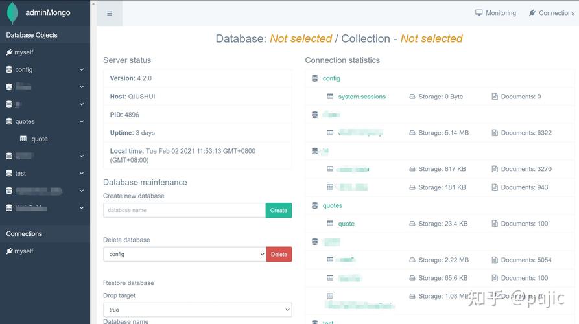The image size is (579, 324).
Task: Click 'Documents: 943' value
Action: [525, 187]
